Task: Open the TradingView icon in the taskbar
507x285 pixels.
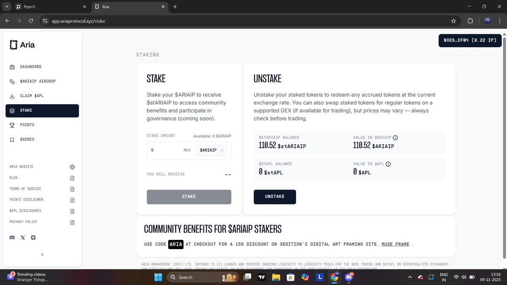Action: tap(262, 277)
